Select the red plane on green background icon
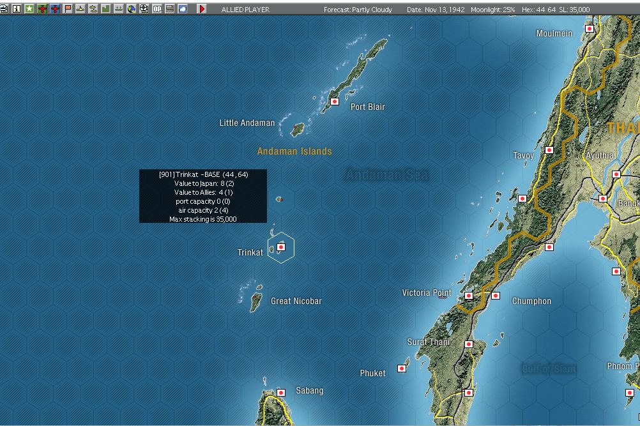This screenshot has height=426, width=640. (42, 8)
